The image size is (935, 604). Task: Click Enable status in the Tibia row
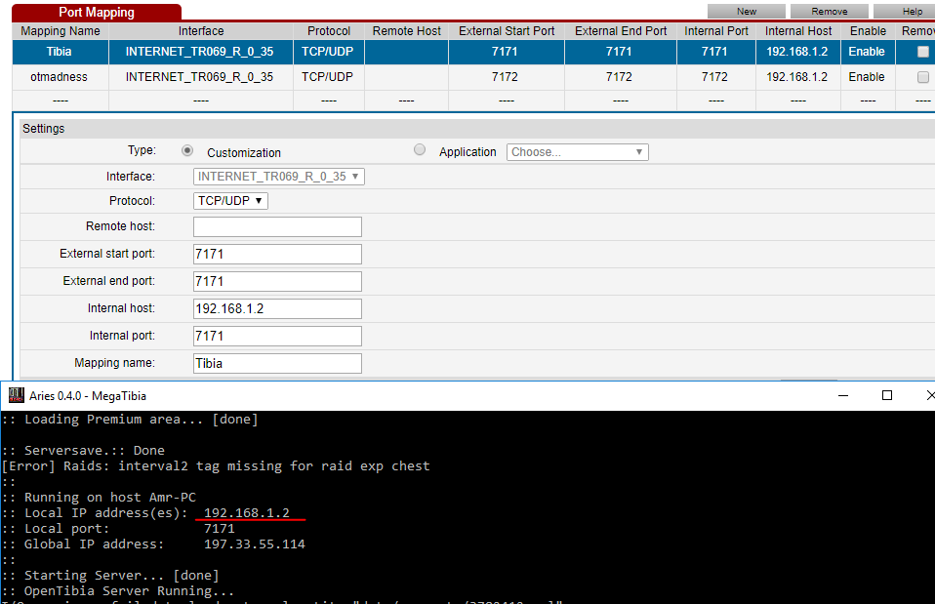867,52
